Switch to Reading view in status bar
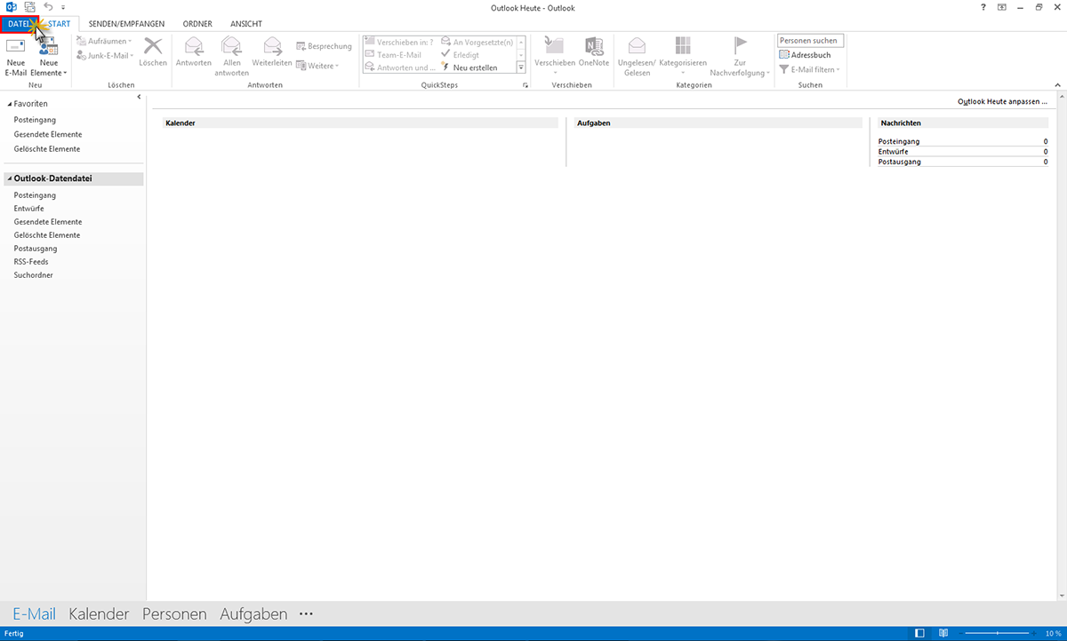The width and height of the screenshot is (1067, 641). (x=942, y=633)
